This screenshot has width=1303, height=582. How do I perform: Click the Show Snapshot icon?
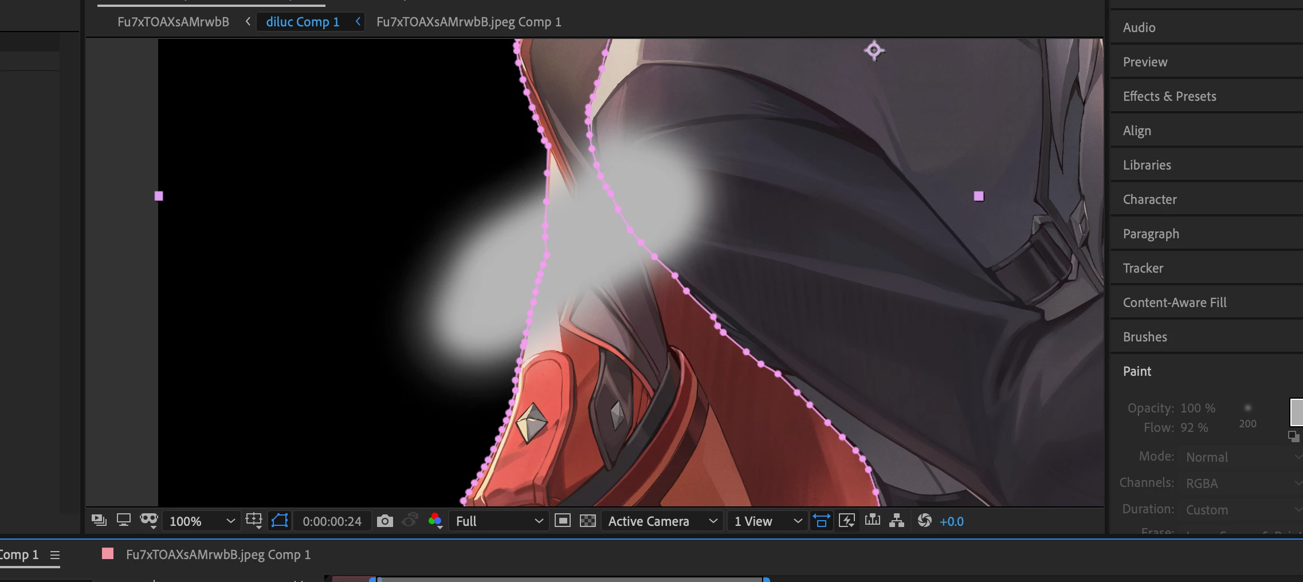click(x=410, y=521)
